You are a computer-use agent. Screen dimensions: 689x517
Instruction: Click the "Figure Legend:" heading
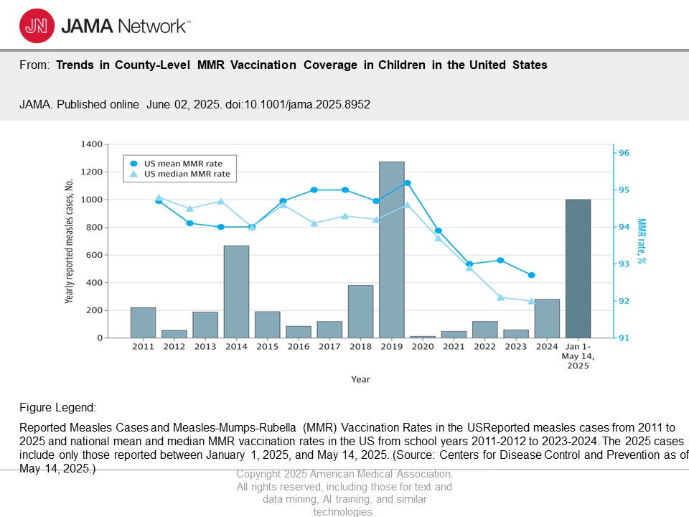[57, 408]
